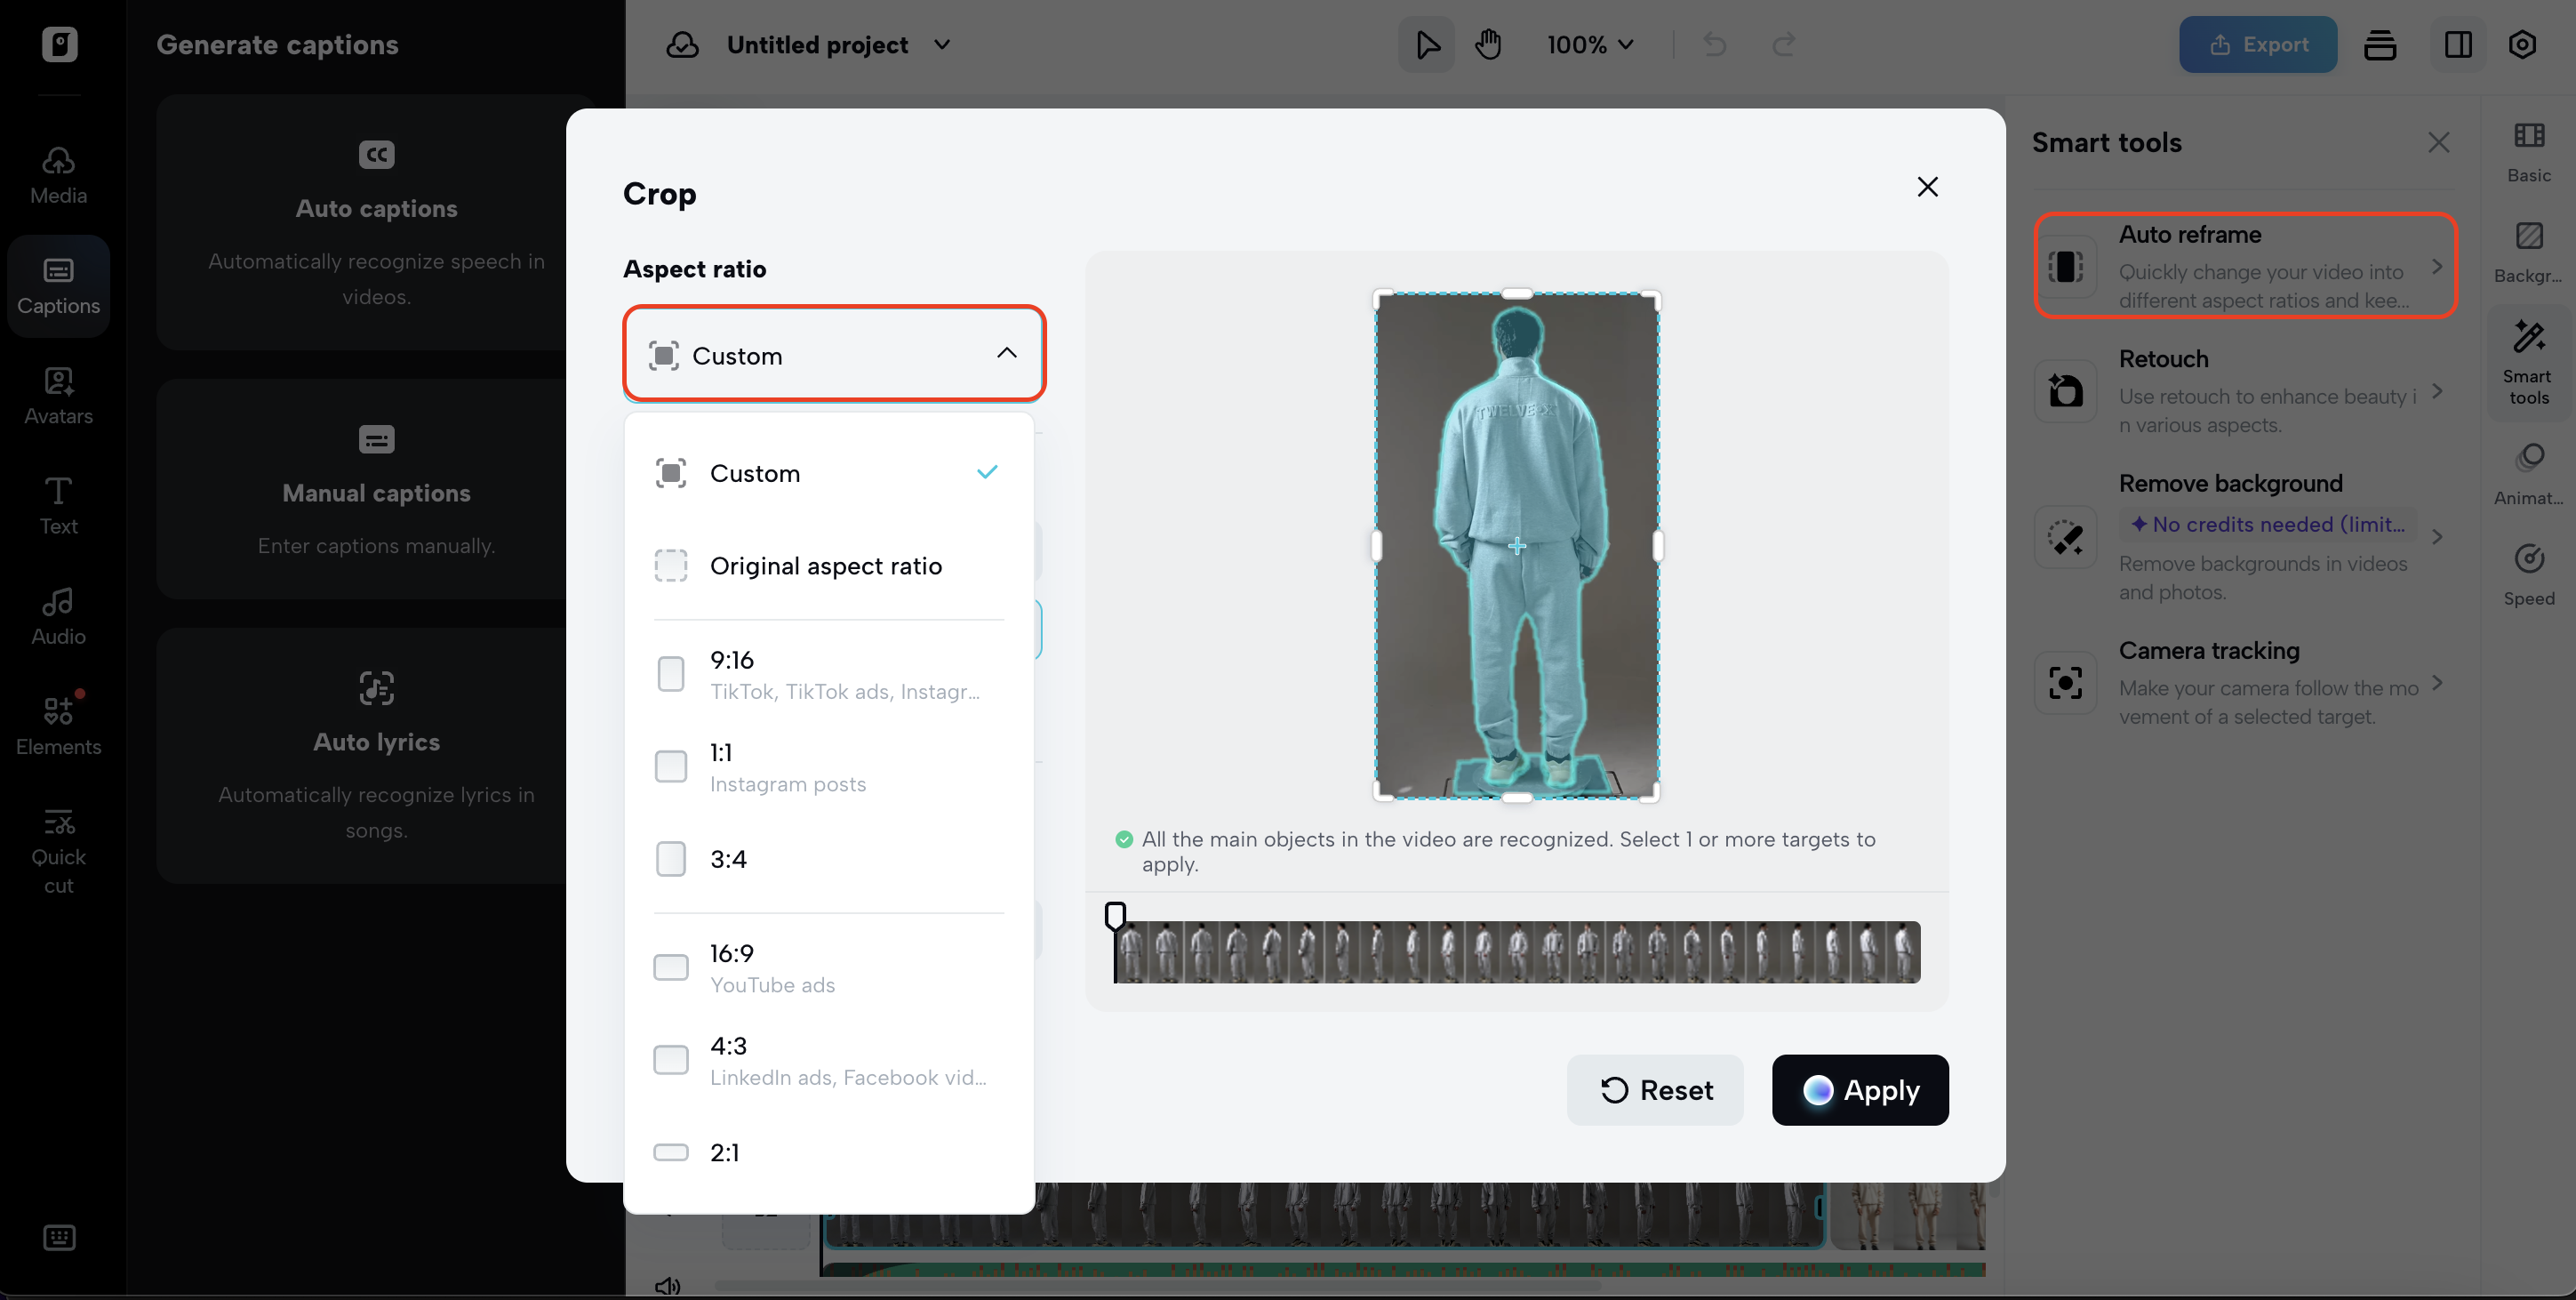Click the Apply button
2576x1300 pixels.
pos(1859,1090)
